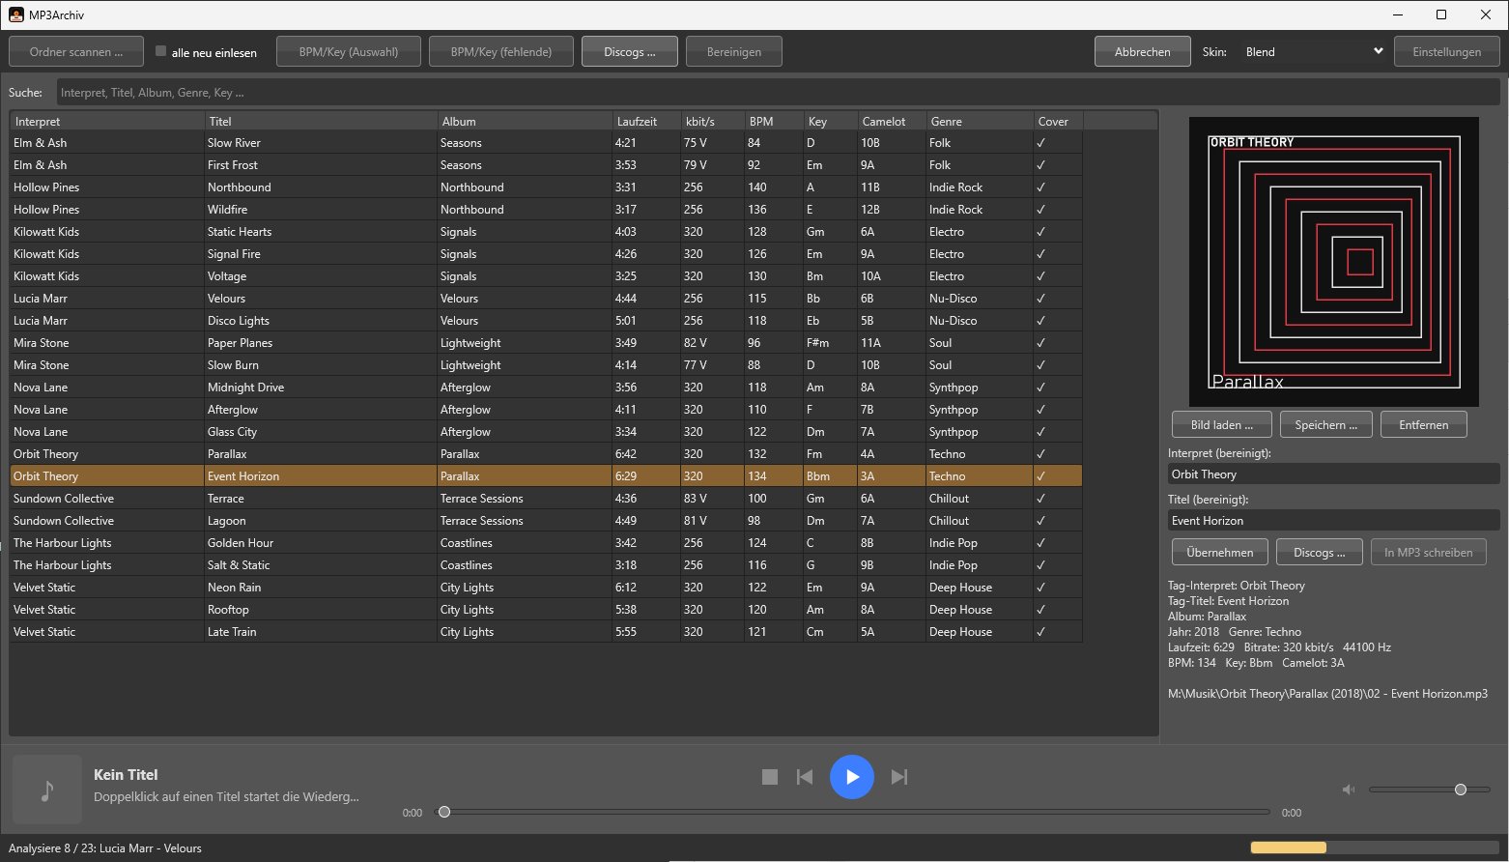The width and height of the screenshot is (1509, 862).
Task: Click the Interpret (bereinigt) field
Action: [x=1333, y=474]
